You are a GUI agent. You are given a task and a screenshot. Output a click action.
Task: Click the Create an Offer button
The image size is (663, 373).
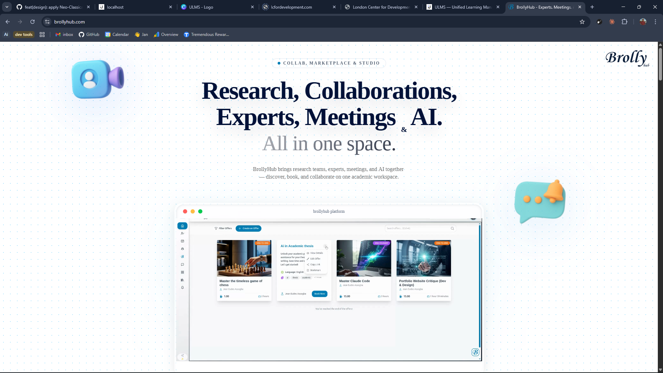coord(248,228)
